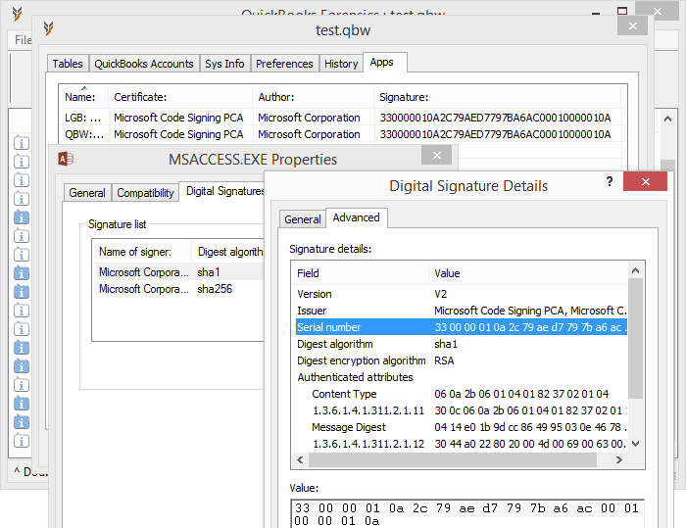Click horizontal scrollbar left arrow
Viewport: 686px width, 528px height.
pos(300,459)
